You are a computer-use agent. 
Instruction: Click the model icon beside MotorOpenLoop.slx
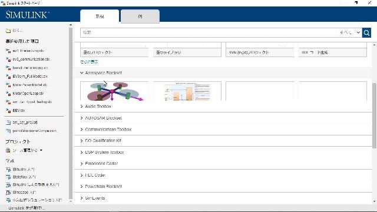click(x=8, y=94)
